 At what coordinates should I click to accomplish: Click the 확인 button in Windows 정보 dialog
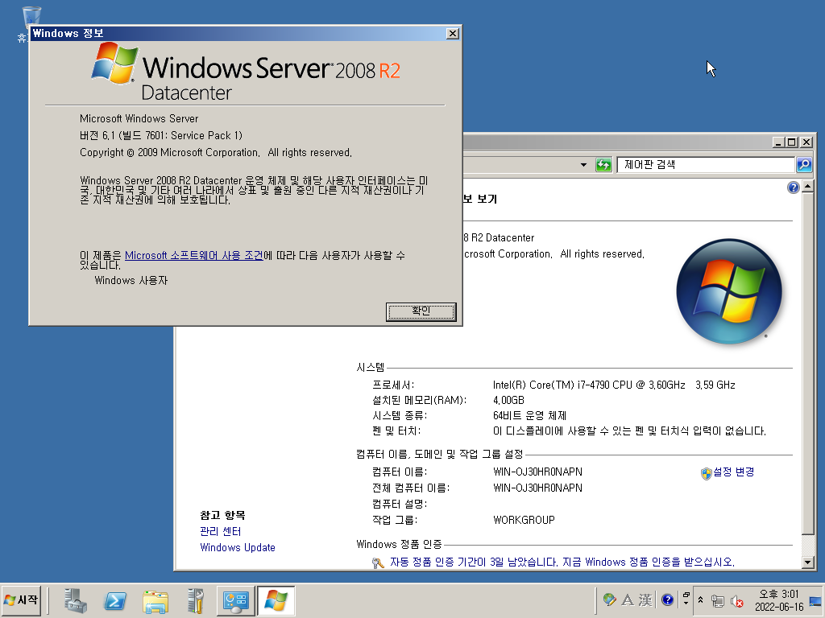(421, 311)
